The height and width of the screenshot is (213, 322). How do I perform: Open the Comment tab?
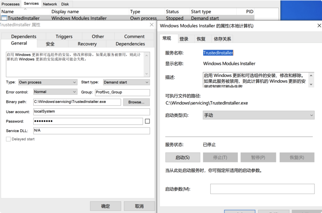click(x=134, y=36)
